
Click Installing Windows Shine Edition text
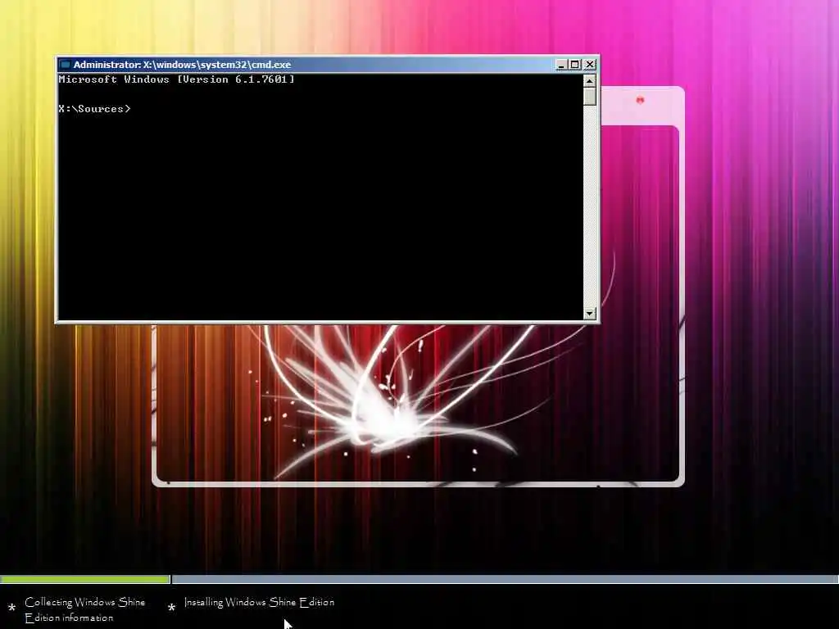259,602
